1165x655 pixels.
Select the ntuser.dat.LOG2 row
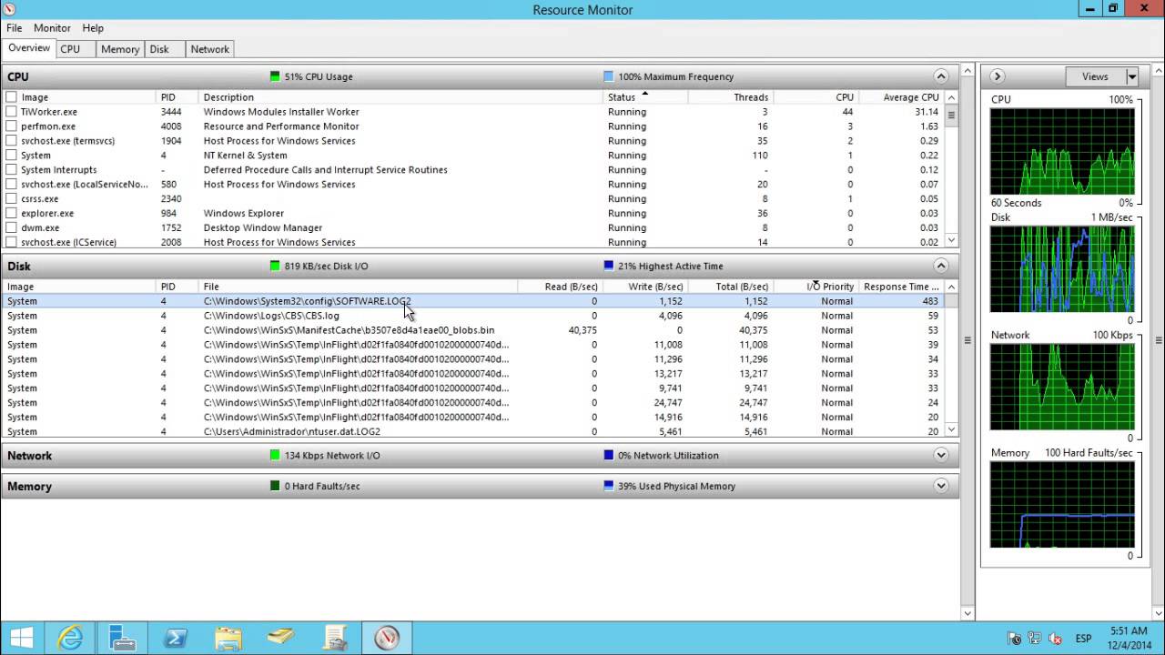(474, 431)
